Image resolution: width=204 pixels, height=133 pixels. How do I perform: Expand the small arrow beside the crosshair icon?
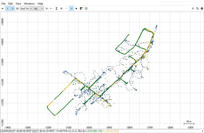(51, 8)
